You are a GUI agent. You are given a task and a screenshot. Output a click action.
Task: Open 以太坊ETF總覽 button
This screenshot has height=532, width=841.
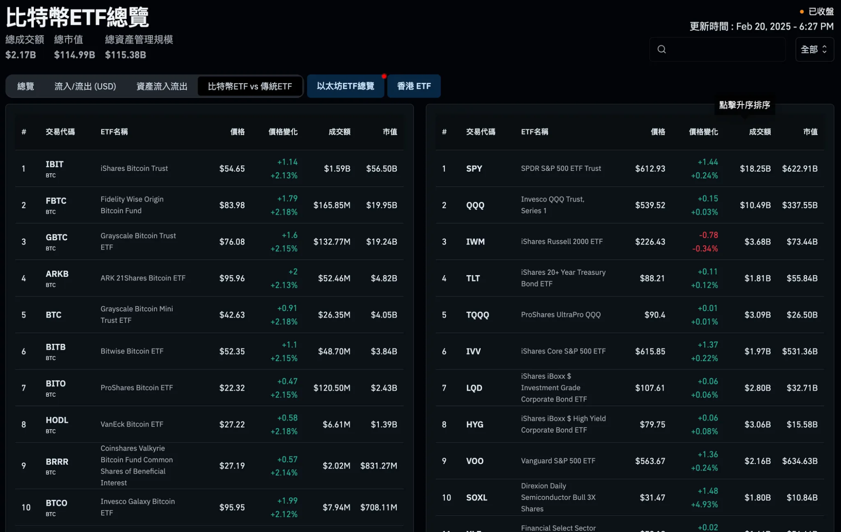345,86
